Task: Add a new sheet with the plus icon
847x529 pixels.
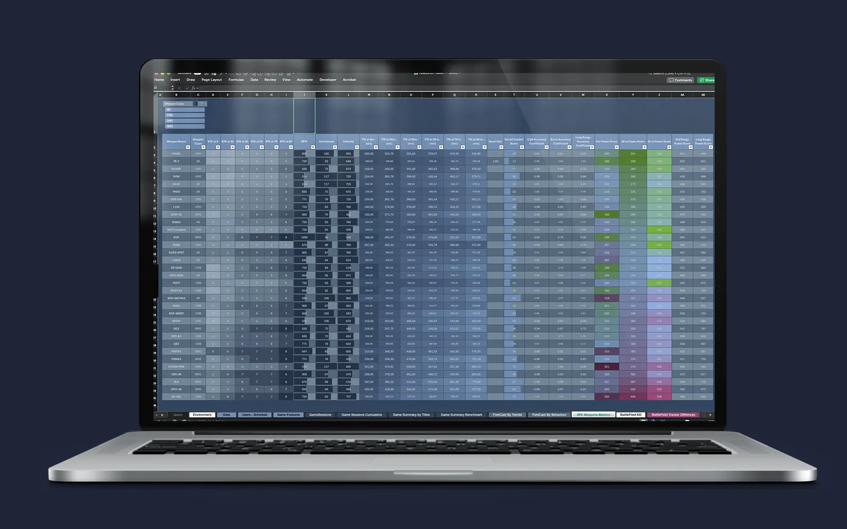Action: coord(710,415)
